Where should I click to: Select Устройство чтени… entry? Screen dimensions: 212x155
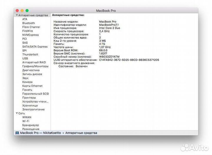click(35, 101)
